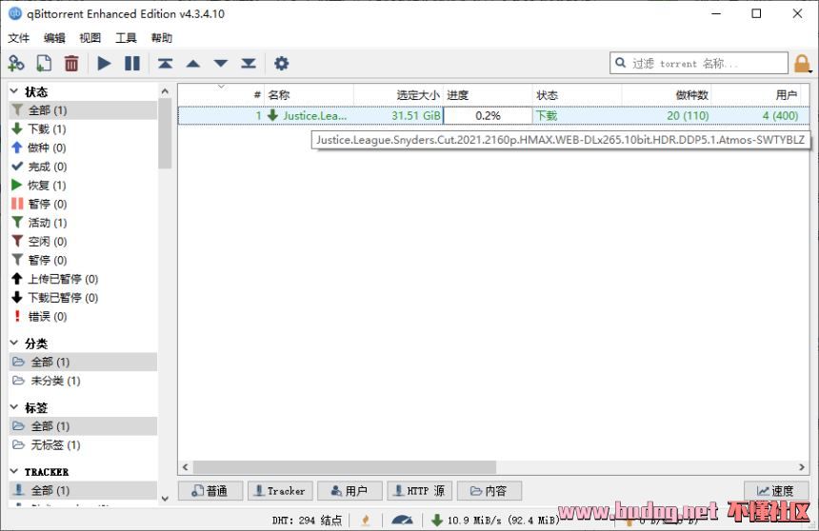Open the 视图 menu
819x531 pixels.
pyautogui.click(x=90, y=38)
